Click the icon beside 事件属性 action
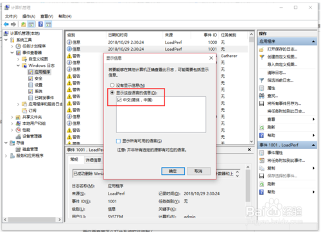 click(261, 153)
